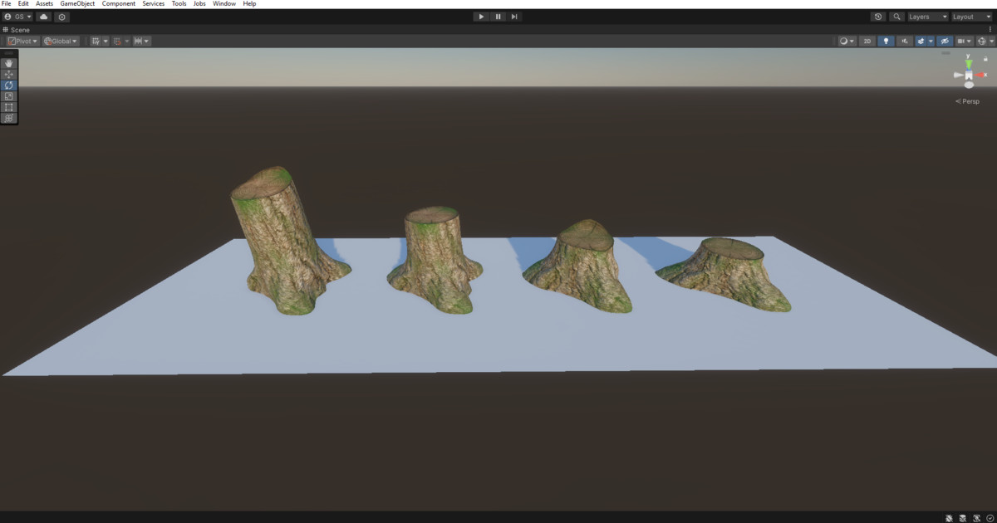Open the GameObject menu
This screenshot has height=523, width=997.
click(x=76, y=3)
